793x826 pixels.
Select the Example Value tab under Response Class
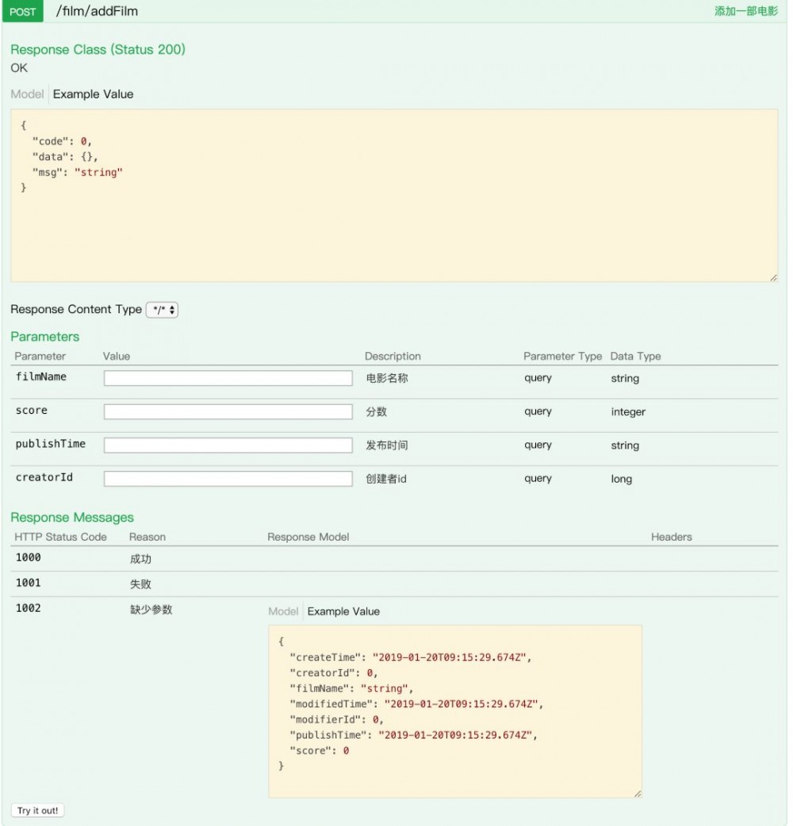(93, 94)
